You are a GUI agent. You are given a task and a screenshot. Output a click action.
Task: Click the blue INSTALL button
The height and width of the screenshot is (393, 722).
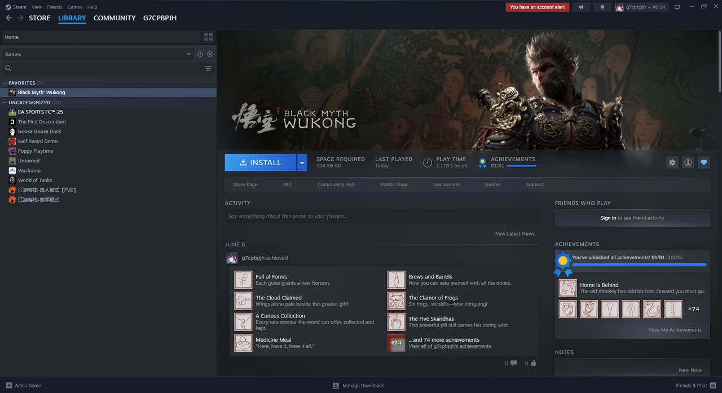(x=261, y=162)
